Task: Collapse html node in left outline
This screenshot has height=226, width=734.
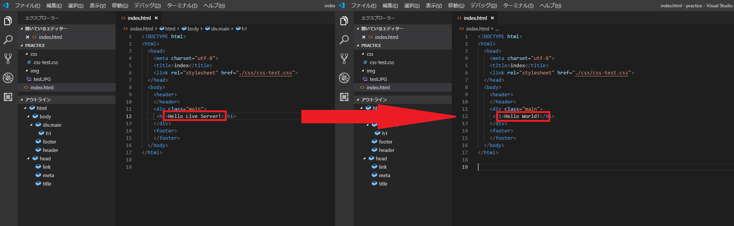Action: (x=25, y=108)
